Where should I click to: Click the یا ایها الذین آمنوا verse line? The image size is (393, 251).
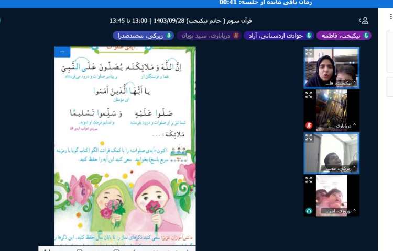(x=122, y=91)
